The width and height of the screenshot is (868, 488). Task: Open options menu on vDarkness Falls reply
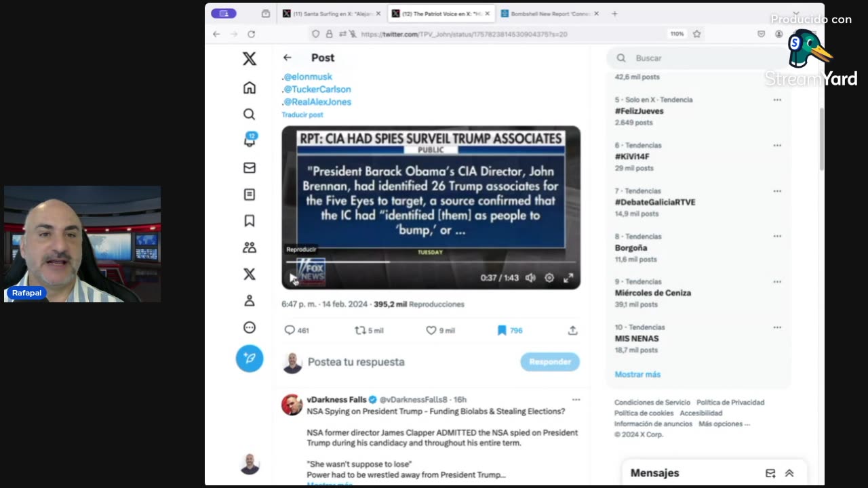[x=576, y=400]
